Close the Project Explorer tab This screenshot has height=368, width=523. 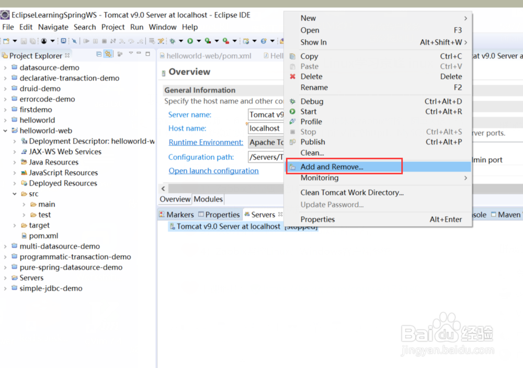pos(67,55)
